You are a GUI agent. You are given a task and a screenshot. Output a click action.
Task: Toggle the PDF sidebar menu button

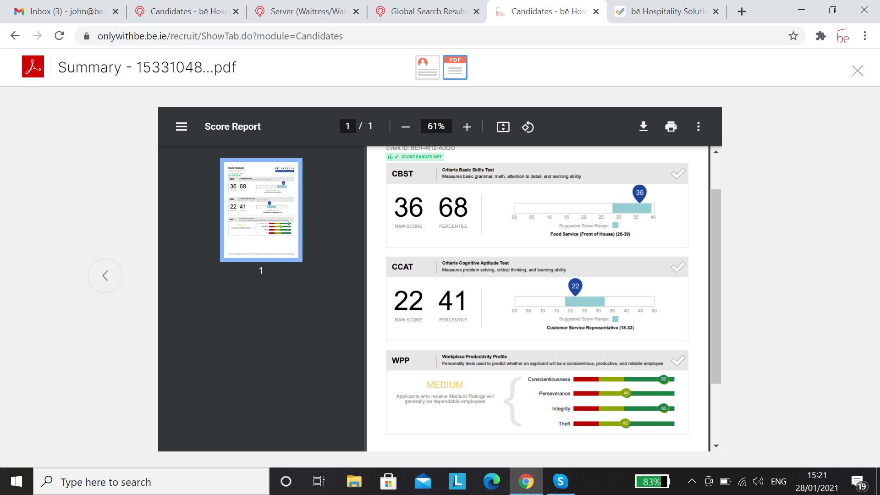[x=181, y=126]
